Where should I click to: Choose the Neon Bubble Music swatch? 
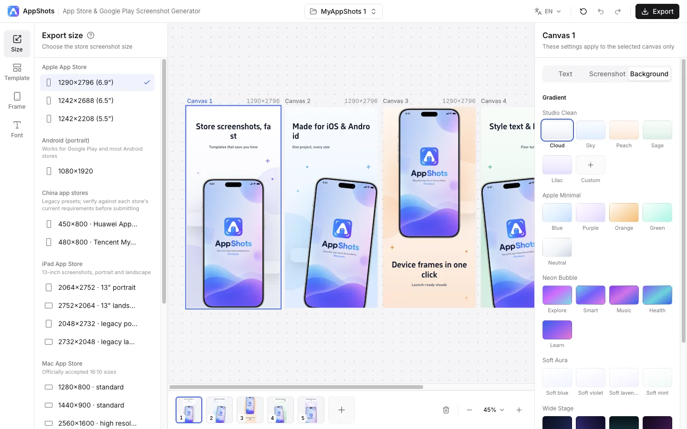(624, 295)
